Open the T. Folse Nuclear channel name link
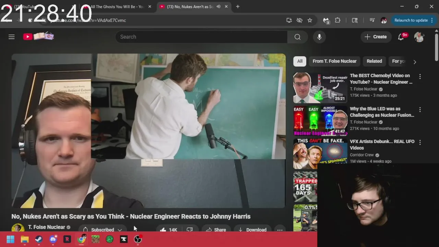The image size is (439, 247). coord(47,227)
